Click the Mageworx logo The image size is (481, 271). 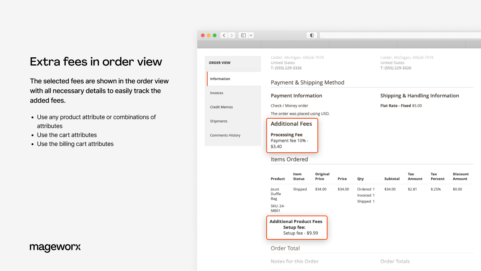point(55,247)
